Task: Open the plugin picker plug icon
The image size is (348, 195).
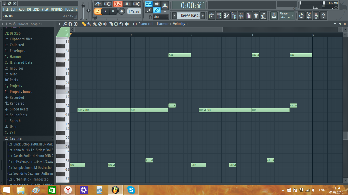Action: 256,16
